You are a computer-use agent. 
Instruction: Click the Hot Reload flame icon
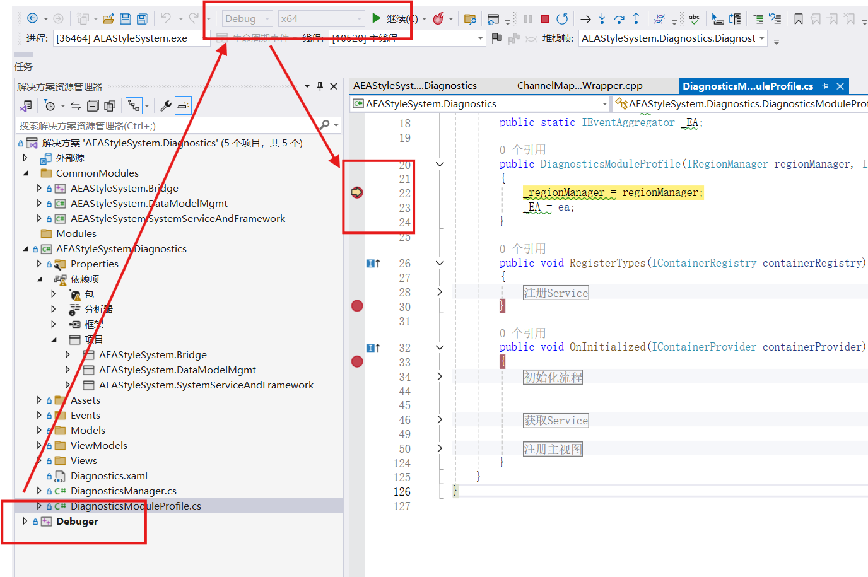pyautogui.click(x=438, y=19)
